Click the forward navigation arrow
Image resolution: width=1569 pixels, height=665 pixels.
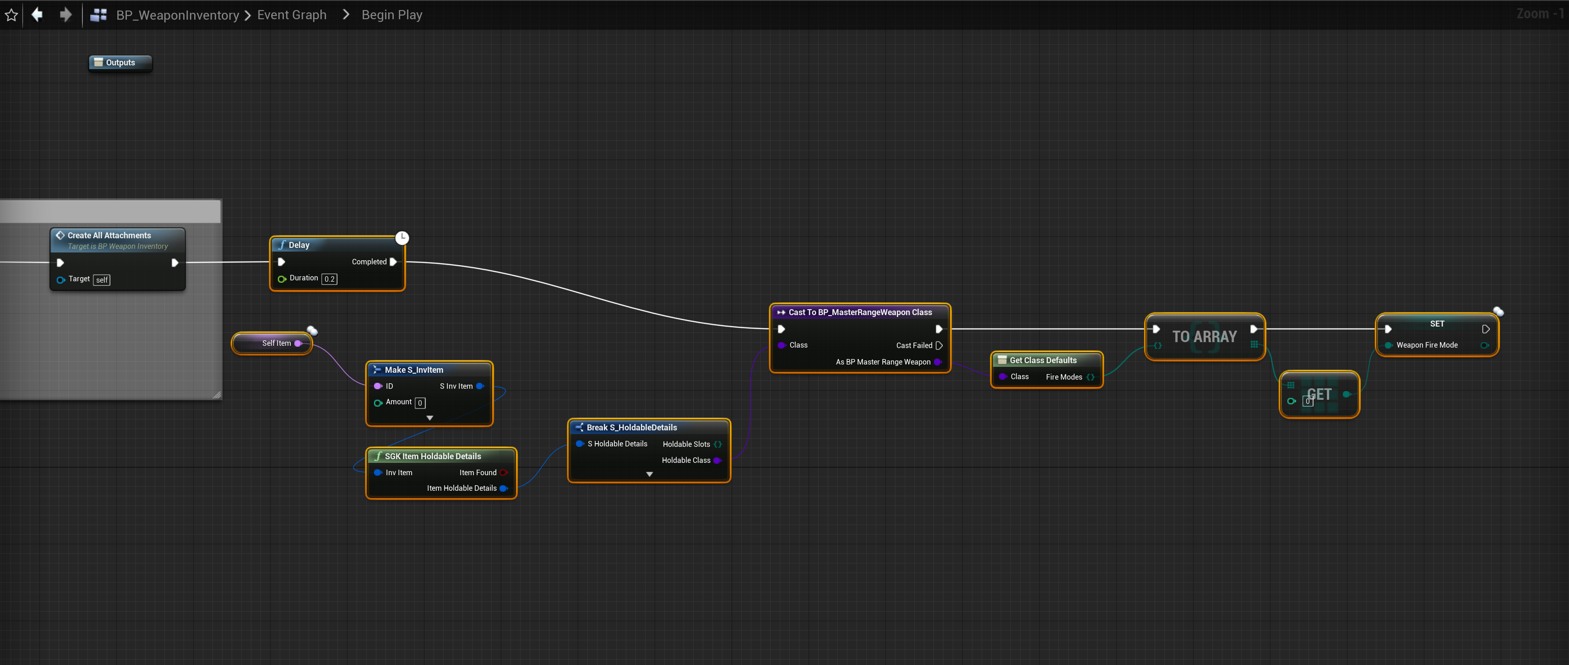(65, 15)
